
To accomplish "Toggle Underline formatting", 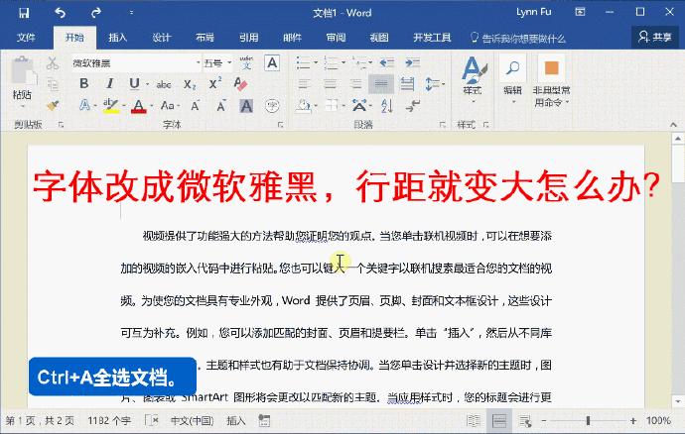I will [134, 84].
